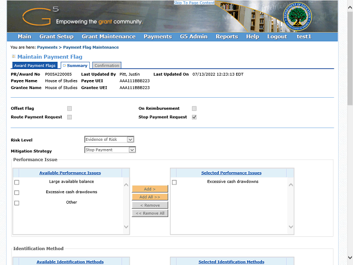Screen dimensions: 353x265
Task: Click the down arrow in Available Performance Issues list
Action: (126, 227)
